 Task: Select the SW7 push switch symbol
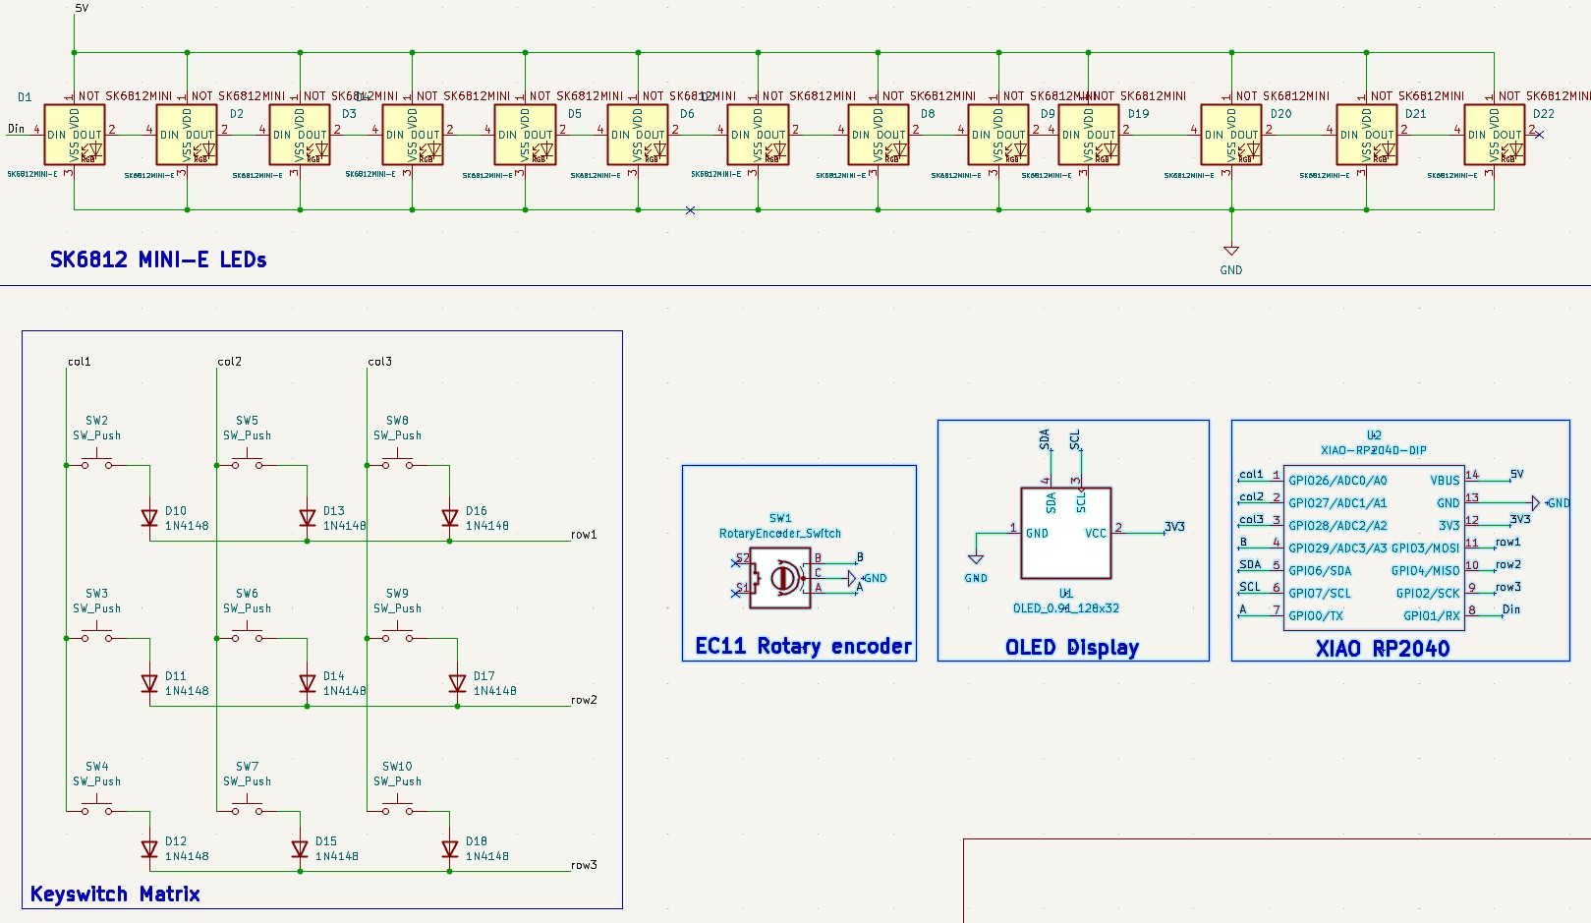247,807
